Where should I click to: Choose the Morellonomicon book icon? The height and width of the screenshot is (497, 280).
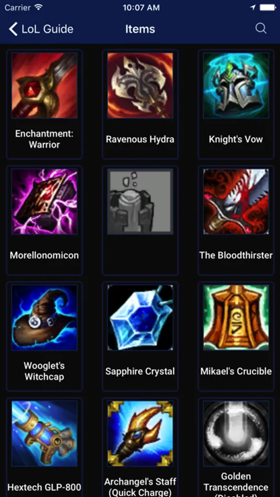(x=44, y=202)
